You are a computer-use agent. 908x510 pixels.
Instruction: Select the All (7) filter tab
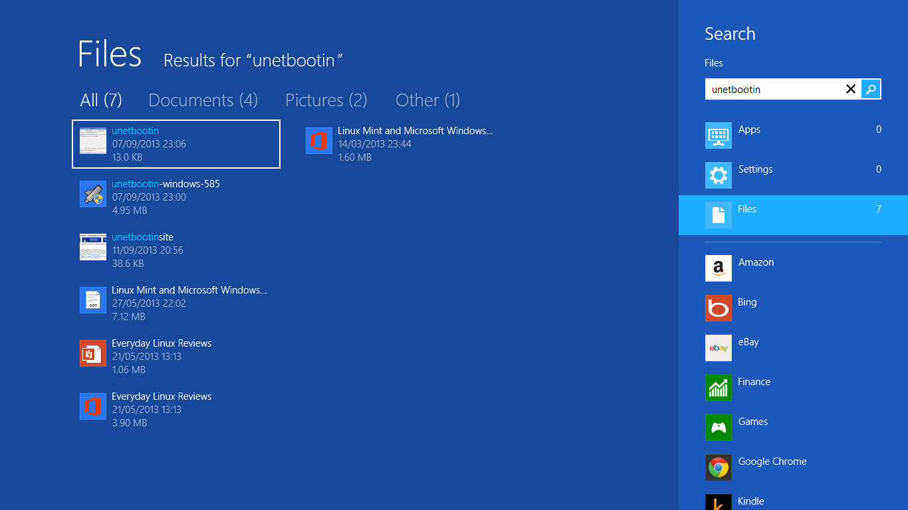point(101,100)
